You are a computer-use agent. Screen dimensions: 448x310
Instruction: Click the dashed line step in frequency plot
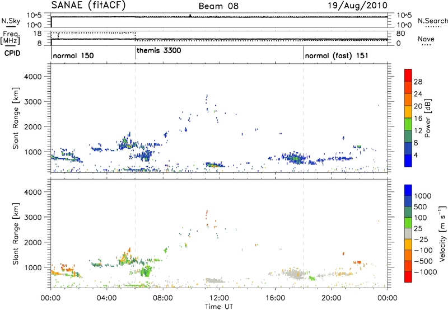pyautogui.click(x=135, y=36)
